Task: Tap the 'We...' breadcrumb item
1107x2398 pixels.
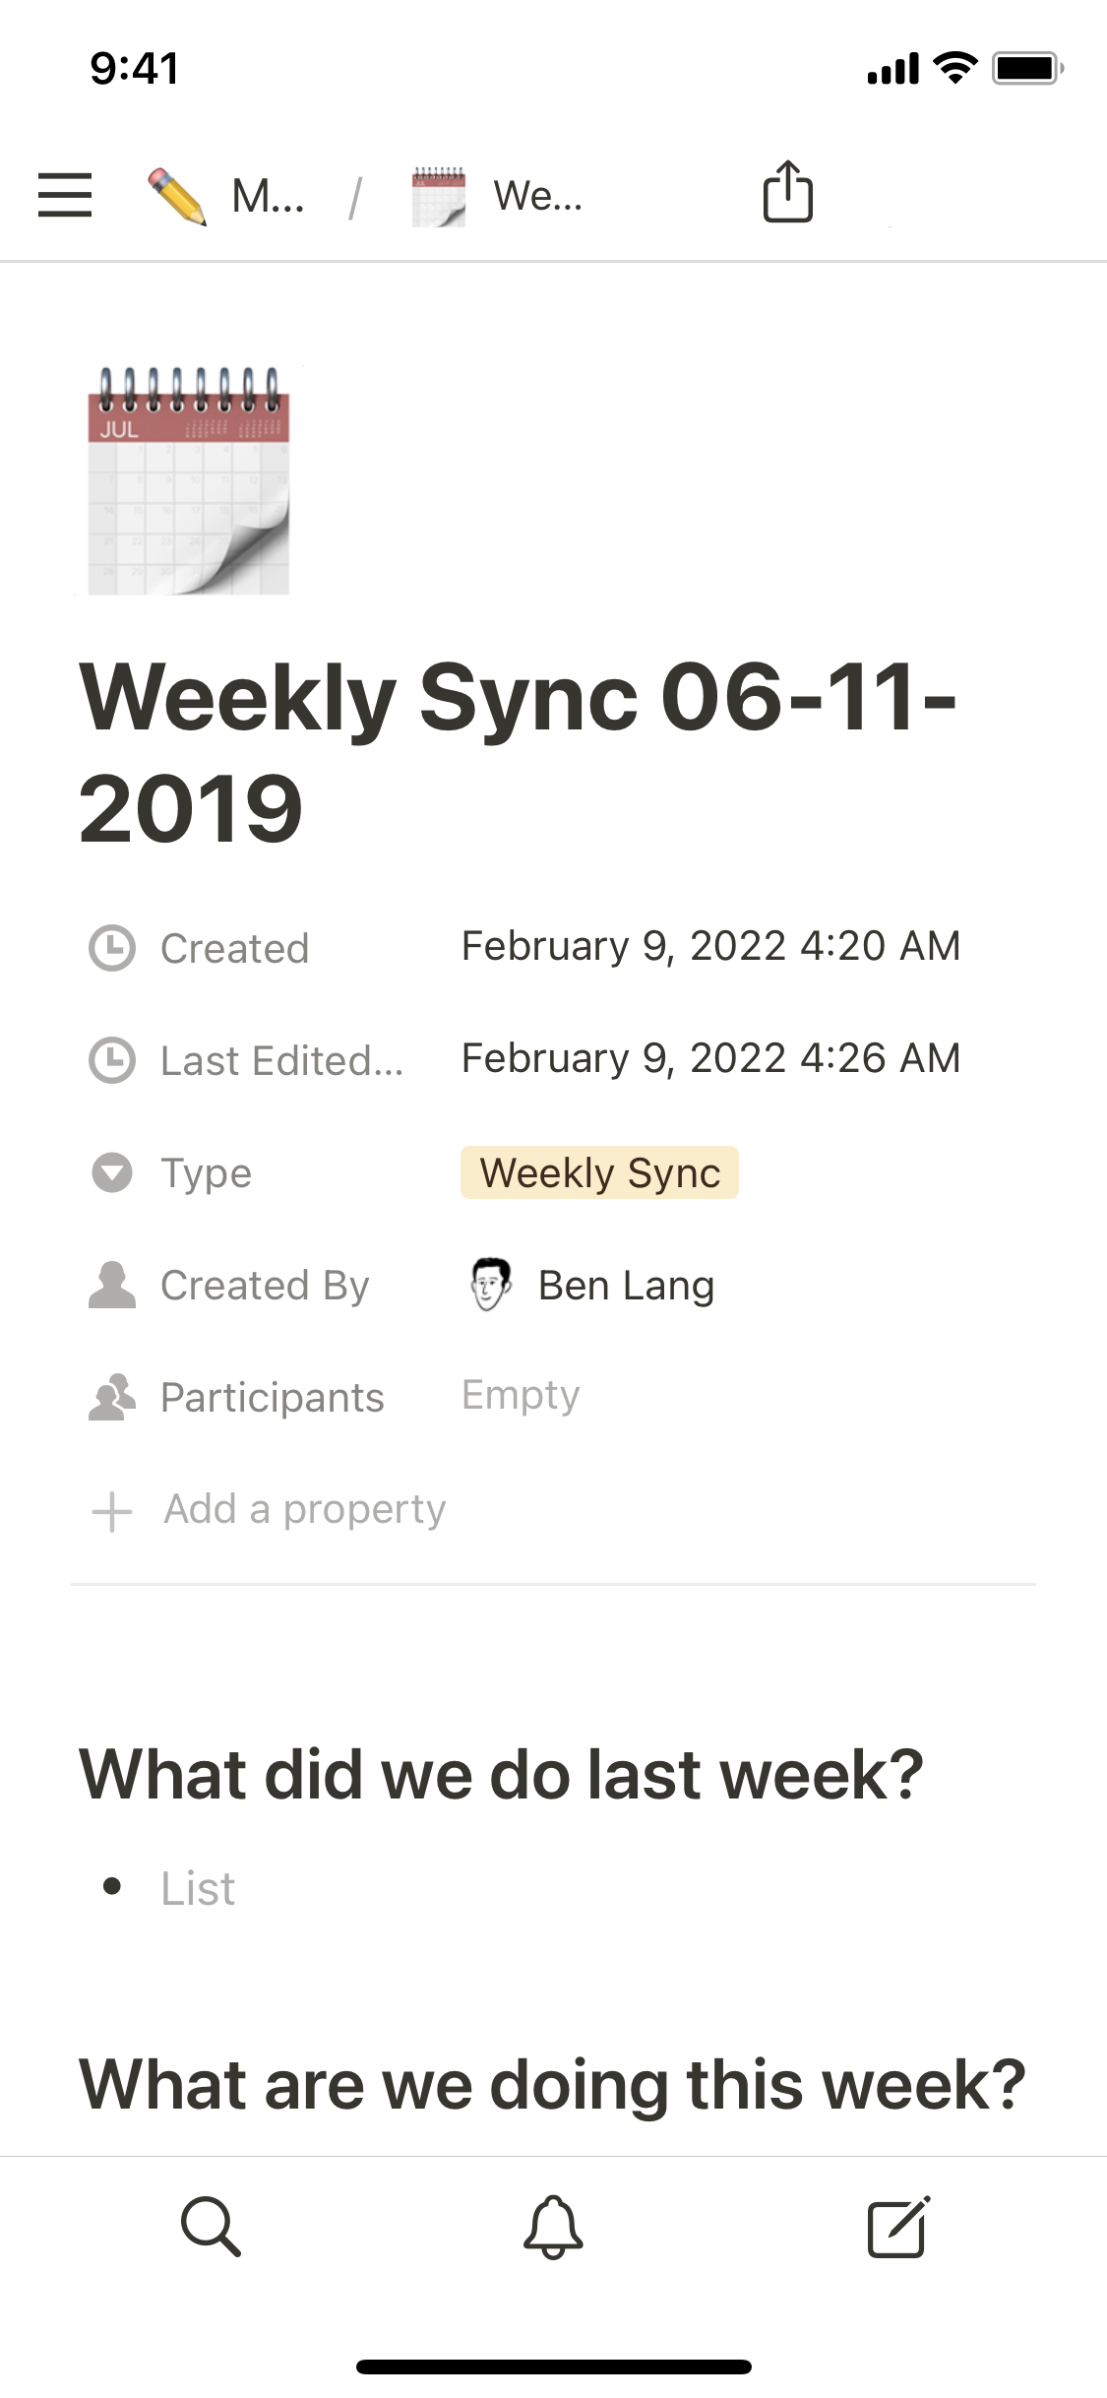Action: click(x=537, y=196)
